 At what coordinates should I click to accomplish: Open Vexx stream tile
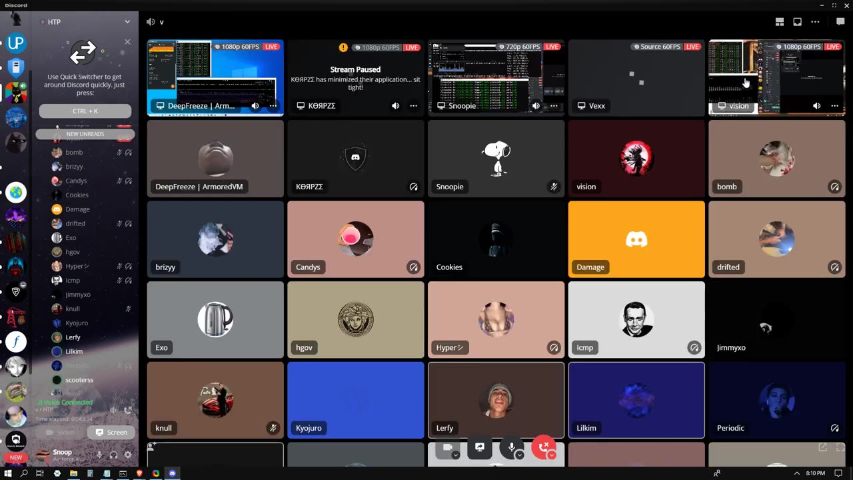[x=636, y=78]
